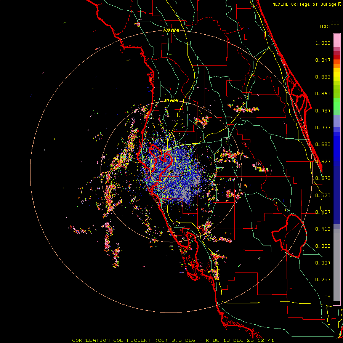Select the 50 NMI range ring label
The width and height of the screenshot is (343, 343).
171,101
